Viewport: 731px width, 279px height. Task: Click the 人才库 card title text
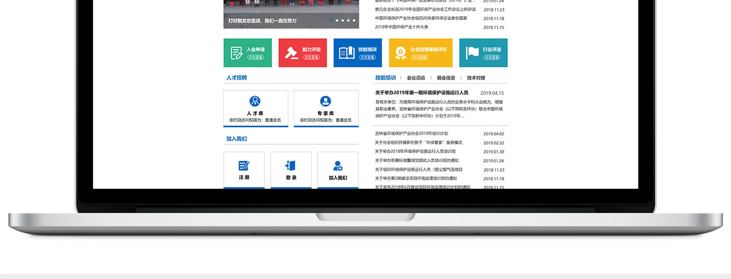click(255, 113)
